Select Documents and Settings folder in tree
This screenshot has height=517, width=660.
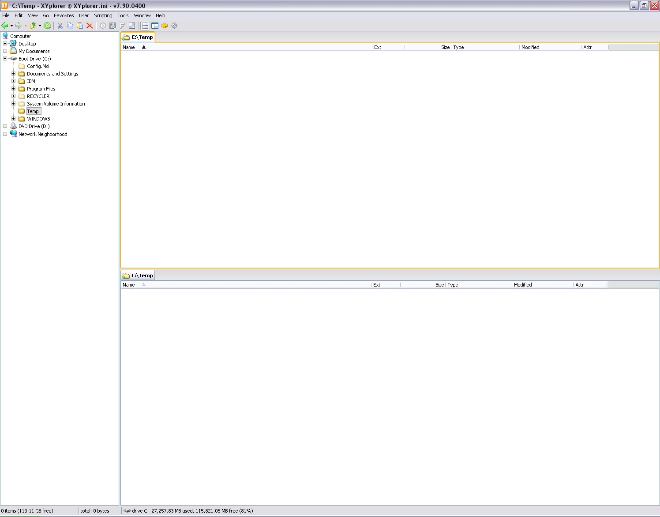point(52,74)
